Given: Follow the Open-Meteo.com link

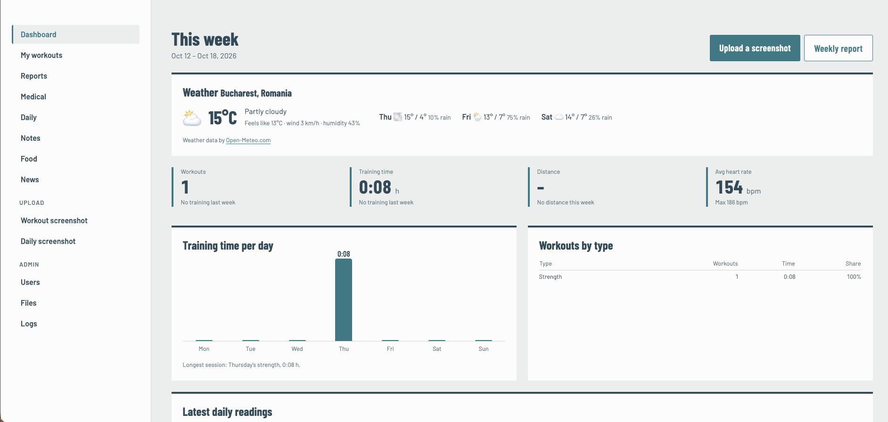Looking at the screenshot, I should tap(248, 140).
